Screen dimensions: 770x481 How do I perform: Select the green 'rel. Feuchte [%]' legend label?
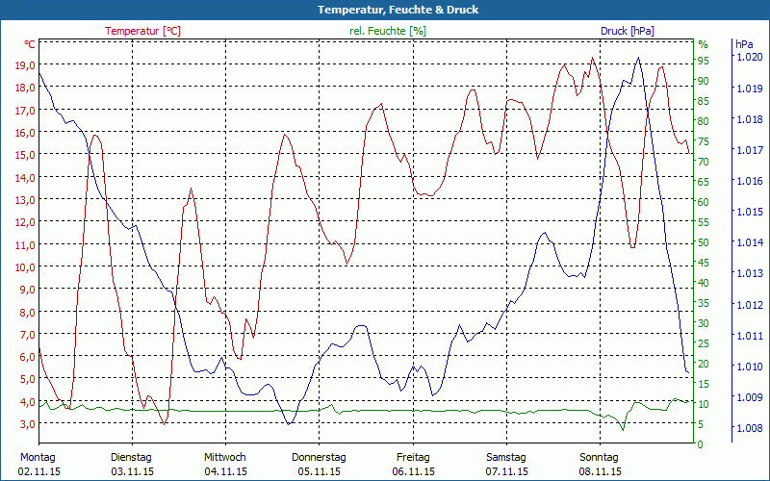coord(388,31)
